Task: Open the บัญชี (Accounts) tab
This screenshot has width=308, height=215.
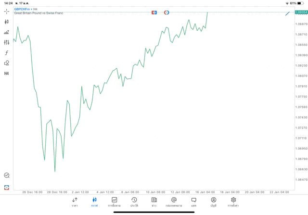Action: [x=213, y=202]
